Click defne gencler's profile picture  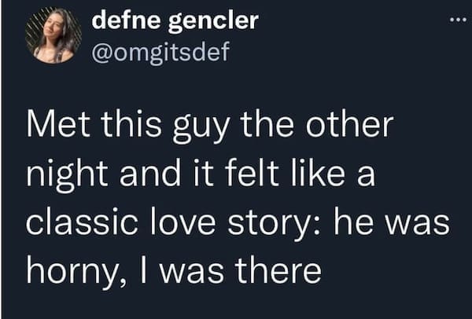[x=53, y=37]
